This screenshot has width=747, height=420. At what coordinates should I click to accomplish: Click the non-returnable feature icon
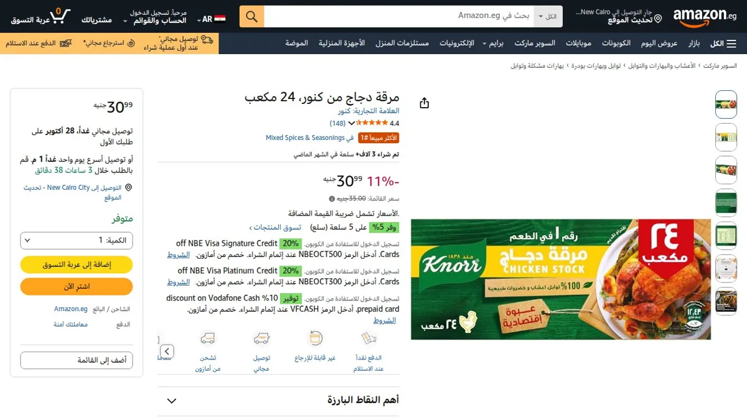[315, 338]
